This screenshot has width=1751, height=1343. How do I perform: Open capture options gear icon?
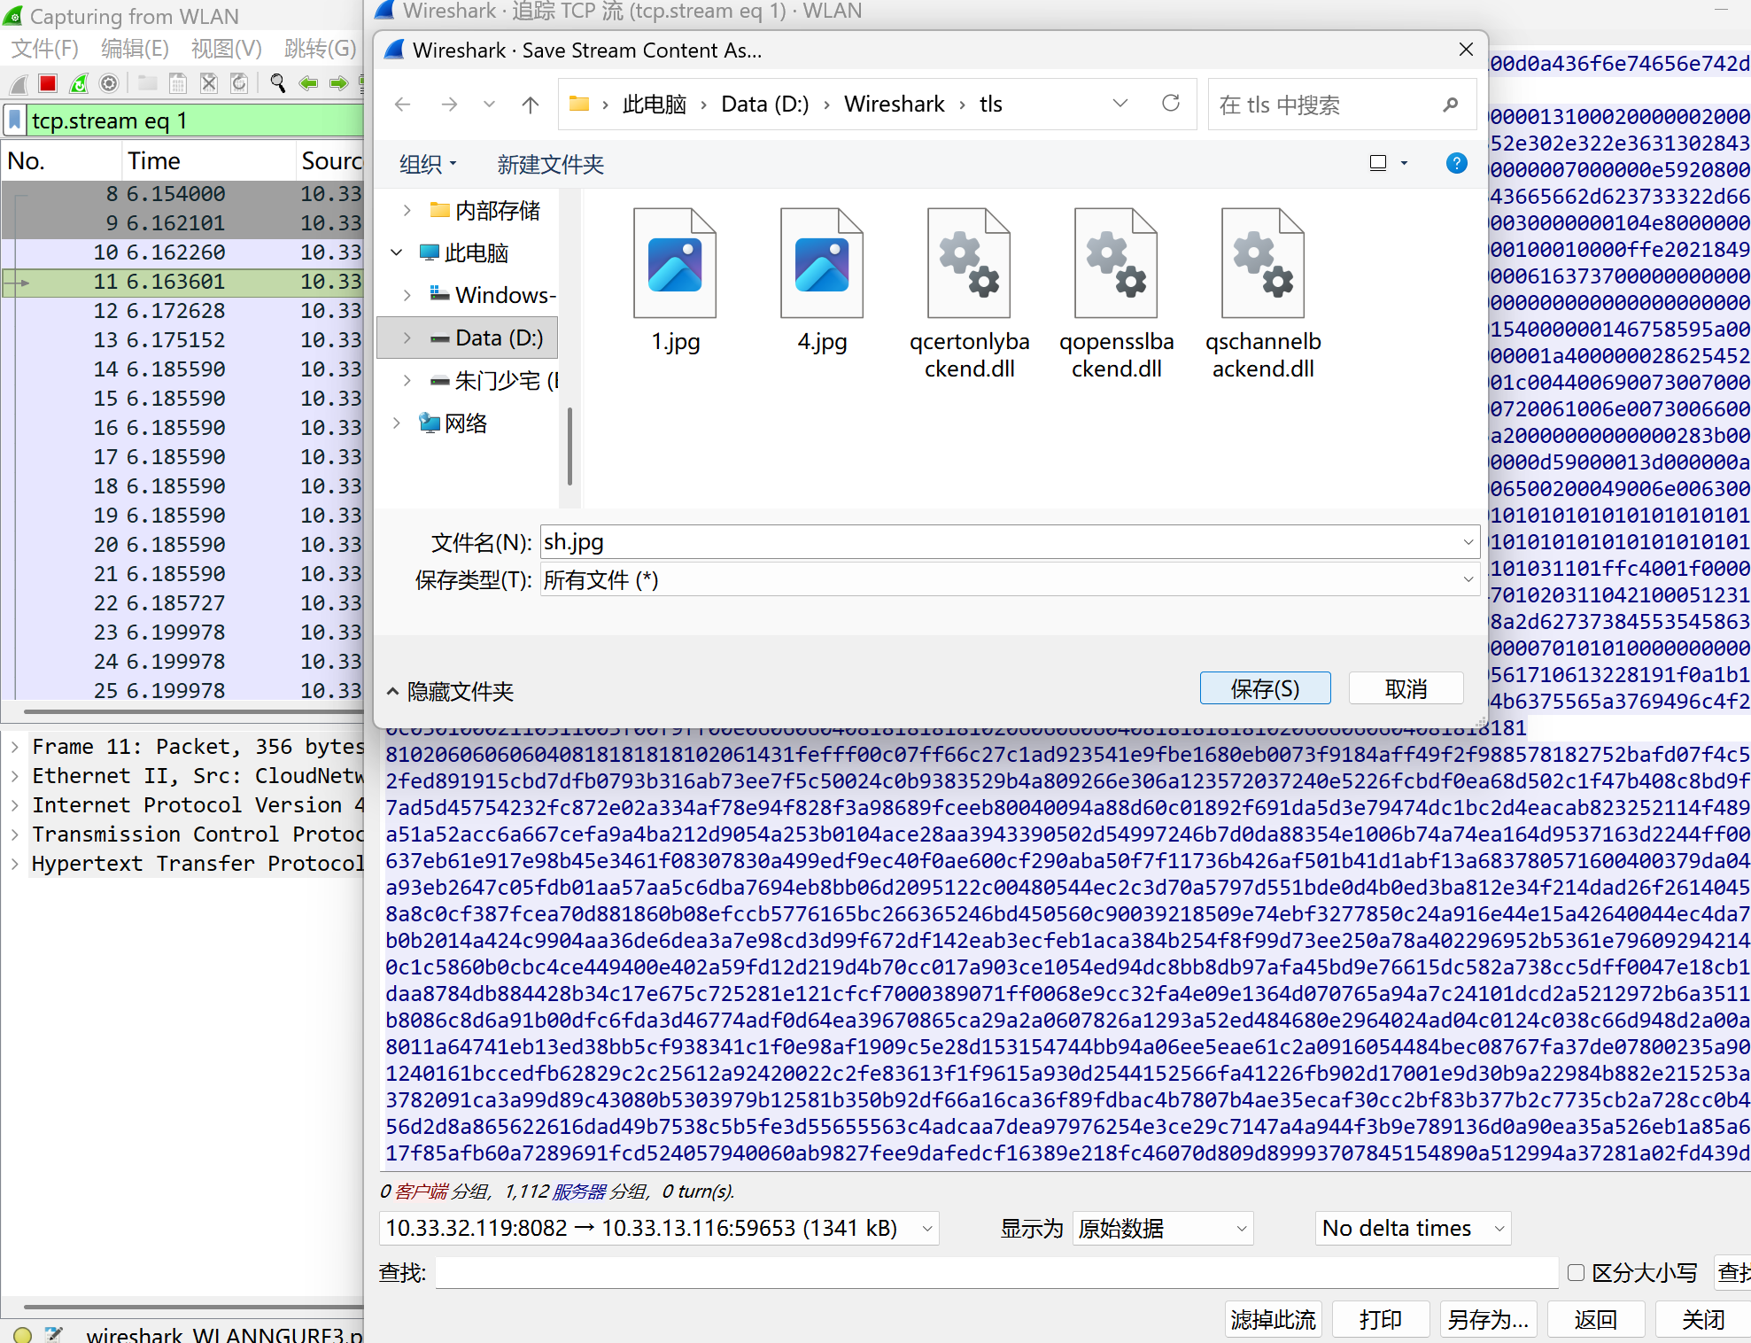(x=108, y=83)
